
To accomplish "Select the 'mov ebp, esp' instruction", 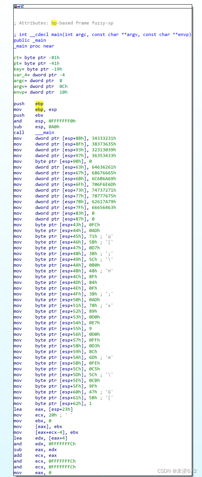I will [35, 109].
